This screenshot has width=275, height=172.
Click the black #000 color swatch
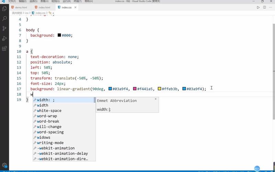coord(59,35)
